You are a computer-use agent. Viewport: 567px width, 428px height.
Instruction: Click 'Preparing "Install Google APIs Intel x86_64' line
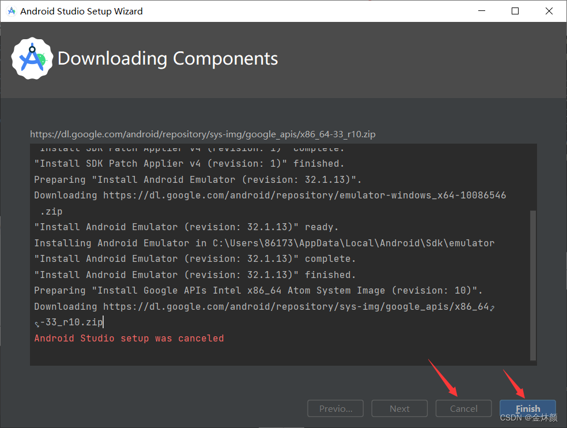[258, 290]
